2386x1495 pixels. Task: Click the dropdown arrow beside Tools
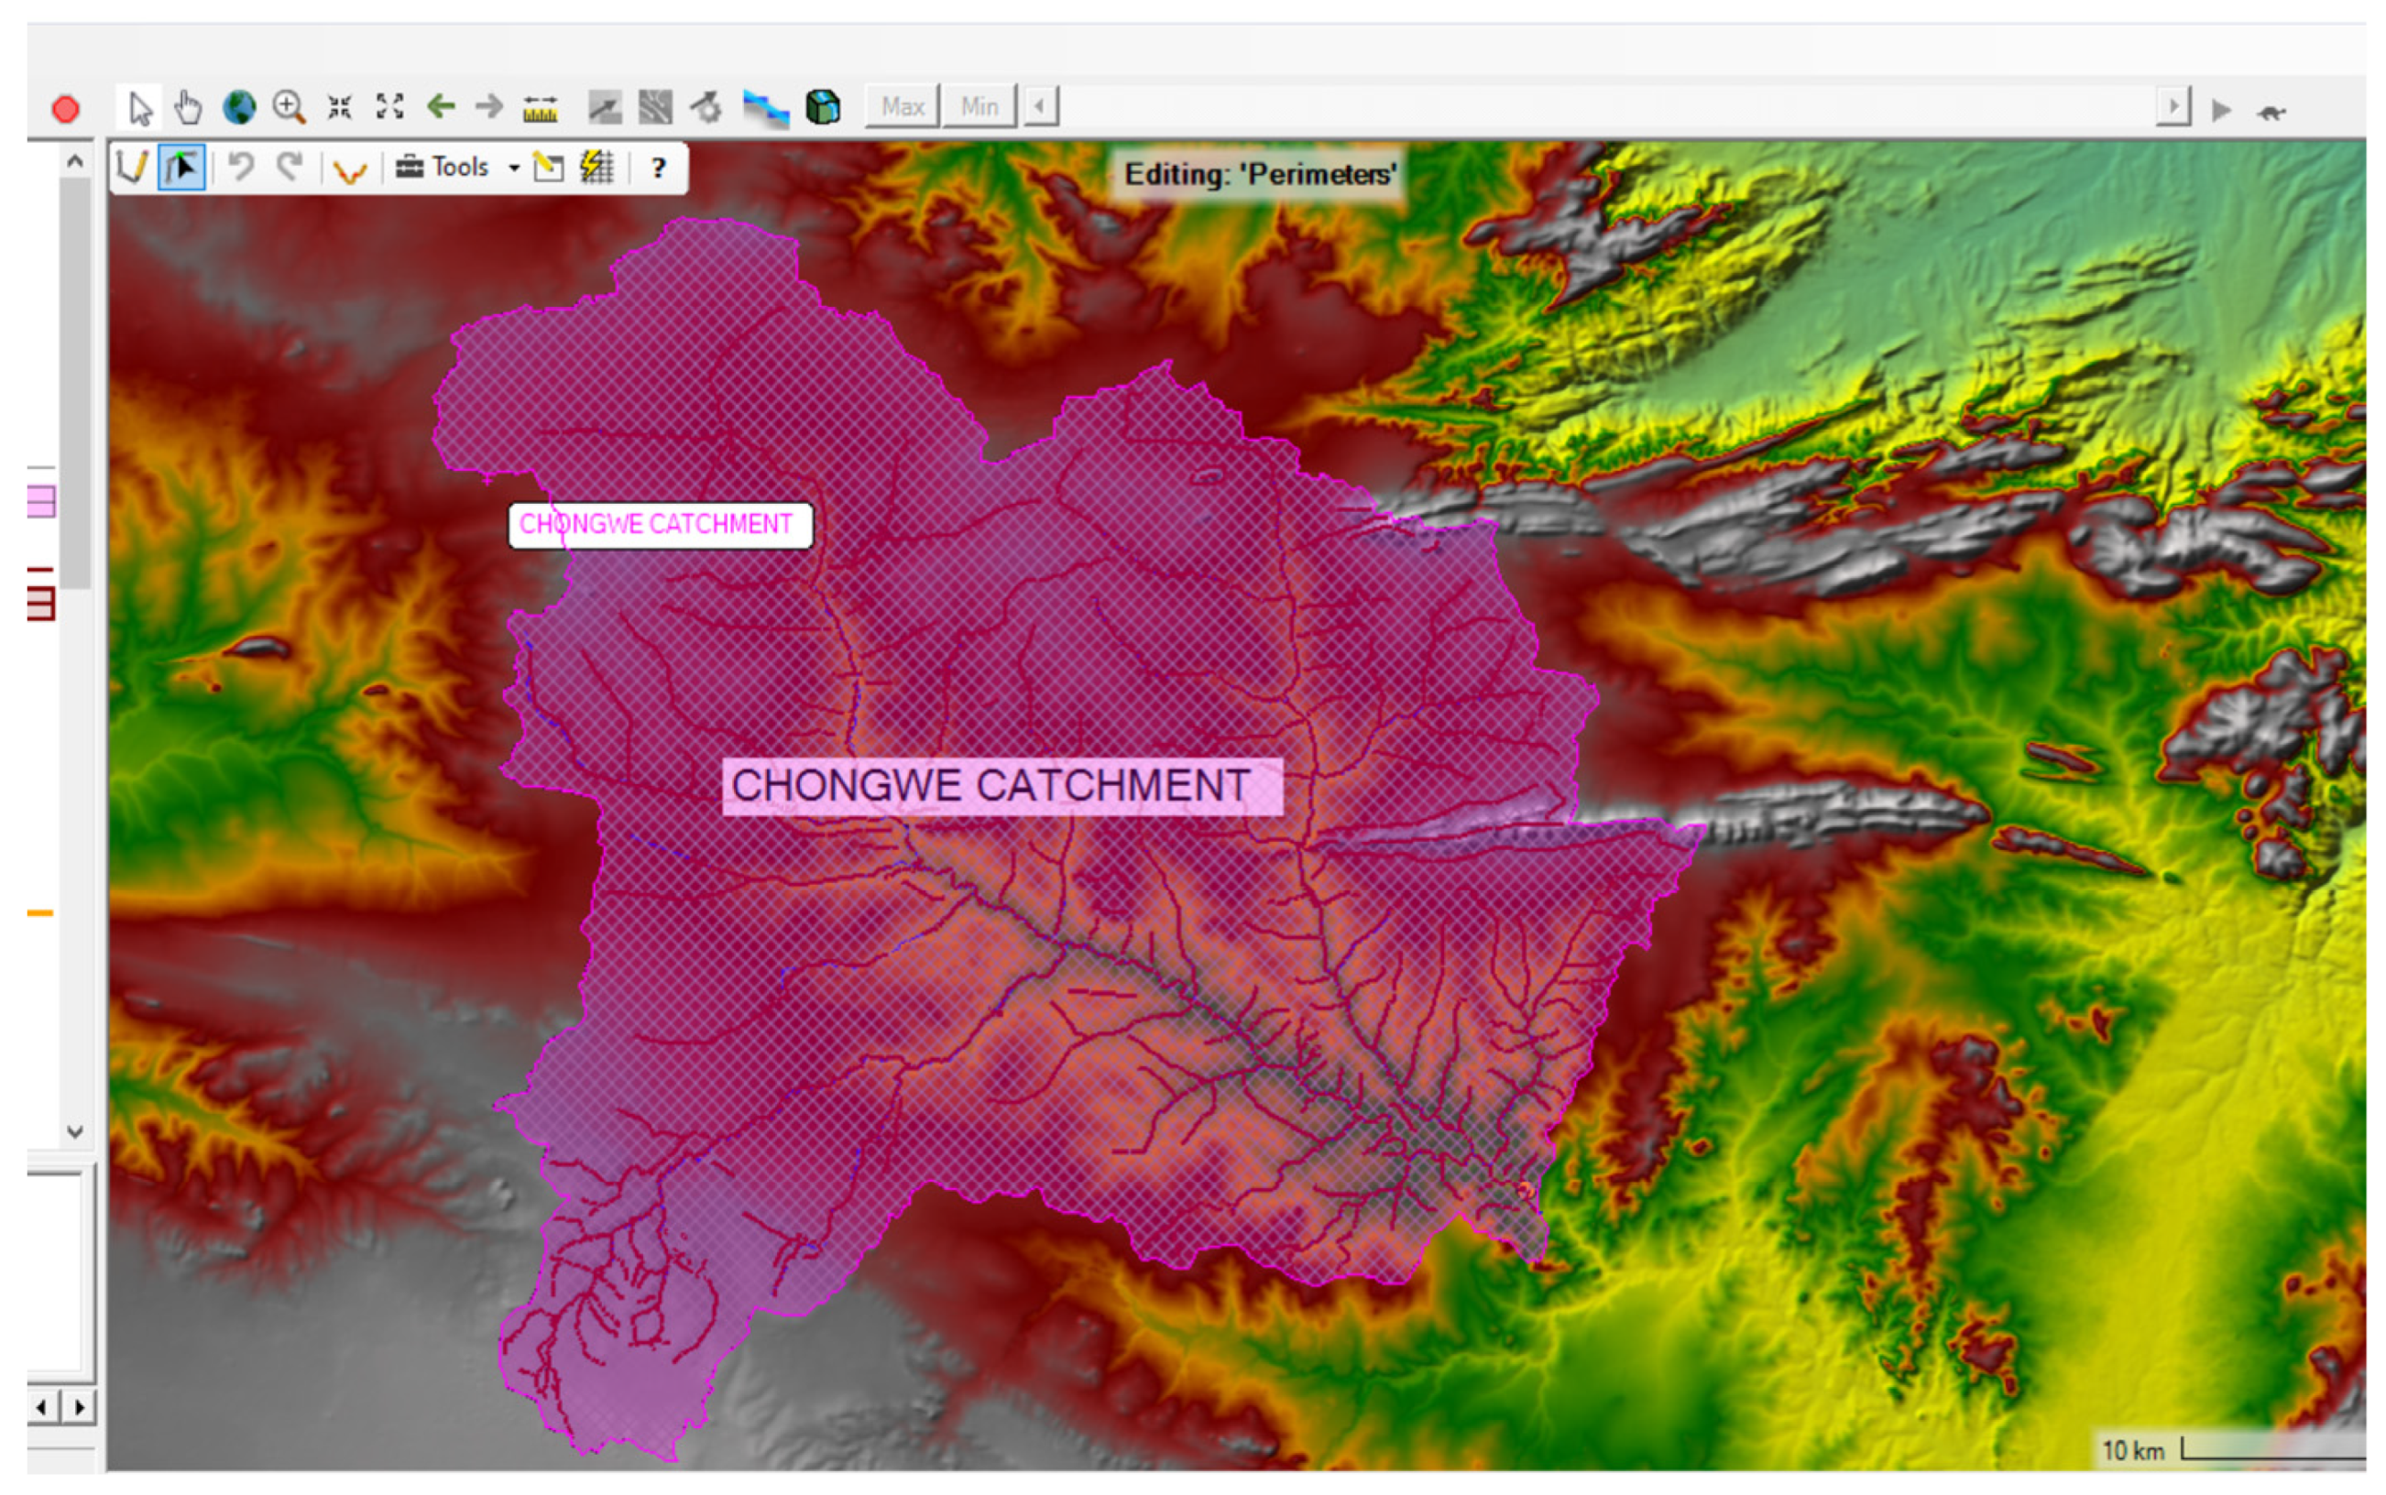(513, 168)
